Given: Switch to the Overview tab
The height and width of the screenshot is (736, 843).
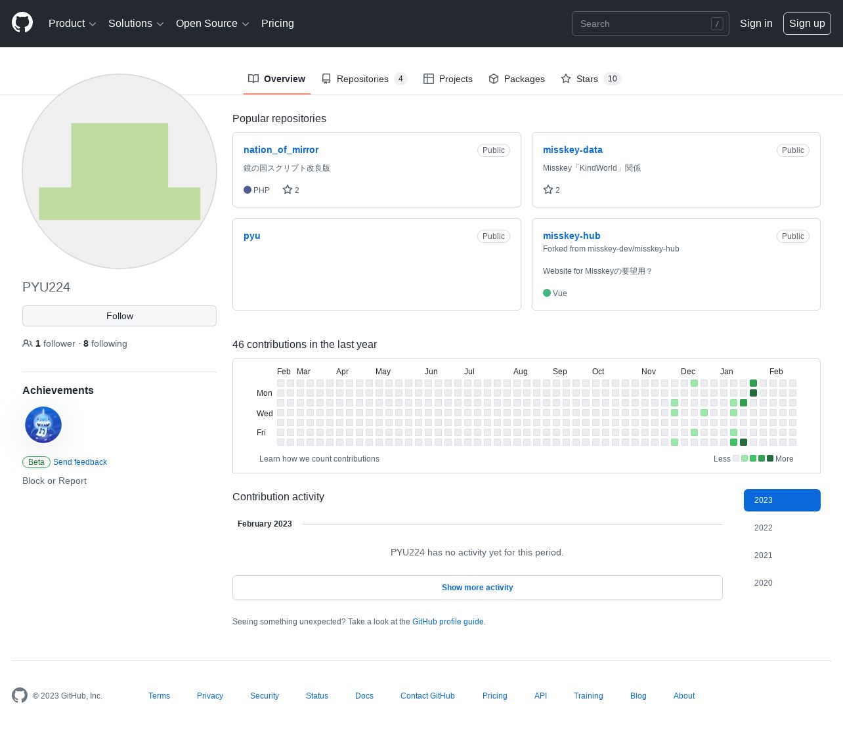Looking at the screenshot, I should [x=276, y=79].
